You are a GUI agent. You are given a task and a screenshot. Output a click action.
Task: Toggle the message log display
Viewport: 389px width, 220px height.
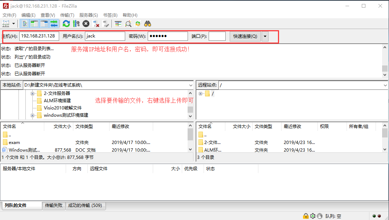point(24,23)
